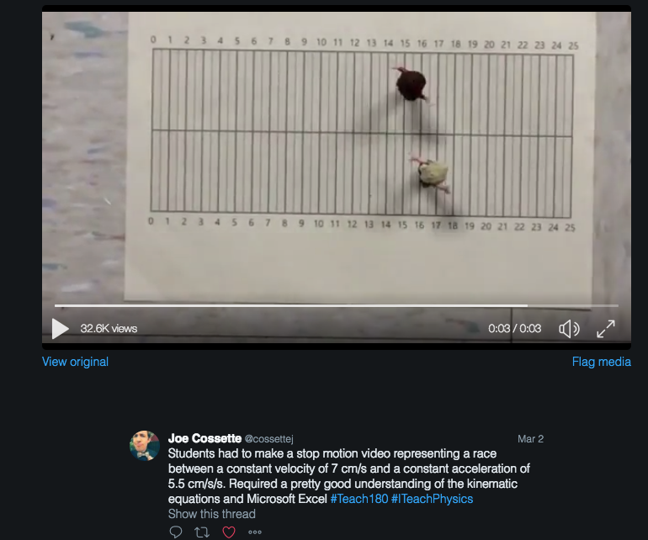Expand Show this thread
Image resolution: width=648 pixels, height=540 pixels.
(211, 514)
